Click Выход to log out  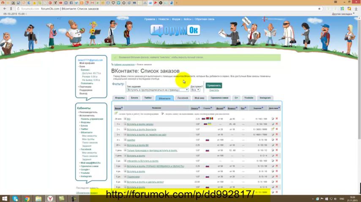tap(83, 93)
